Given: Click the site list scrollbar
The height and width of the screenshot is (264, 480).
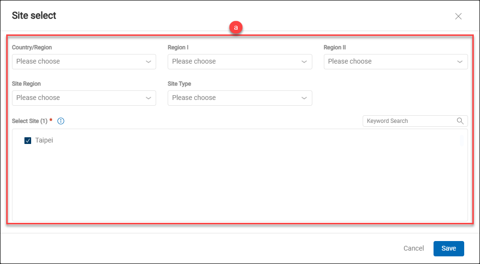Looking at the screenshot, I should click(461, 140).
